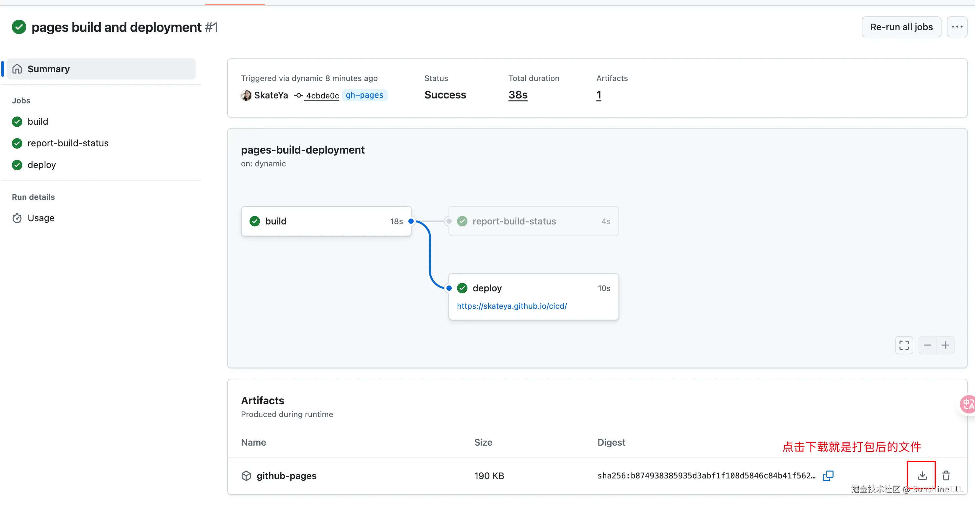Open the three-dot workflow options menu
Screen dimensions: 975x506
point(957,27)
